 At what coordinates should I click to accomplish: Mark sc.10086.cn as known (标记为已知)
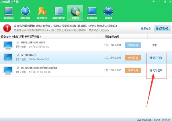156,58
